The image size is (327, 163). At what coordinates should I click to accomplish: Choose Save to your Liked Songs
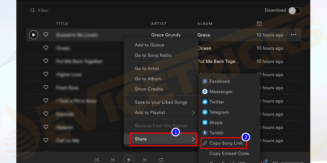[x=161, y=102]
